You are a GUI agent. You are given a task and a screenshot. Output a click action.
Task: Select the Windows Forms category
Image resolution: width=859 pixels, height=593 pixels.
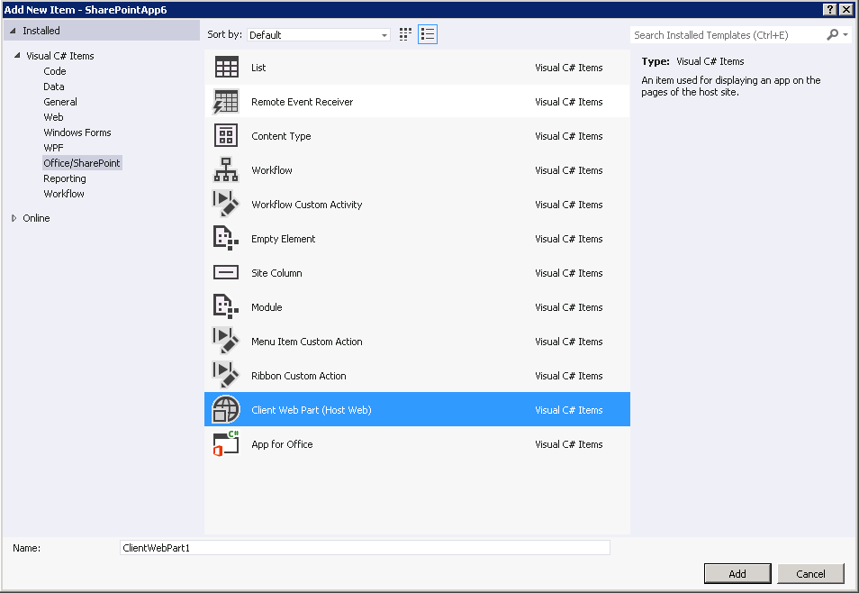(77, 132)
